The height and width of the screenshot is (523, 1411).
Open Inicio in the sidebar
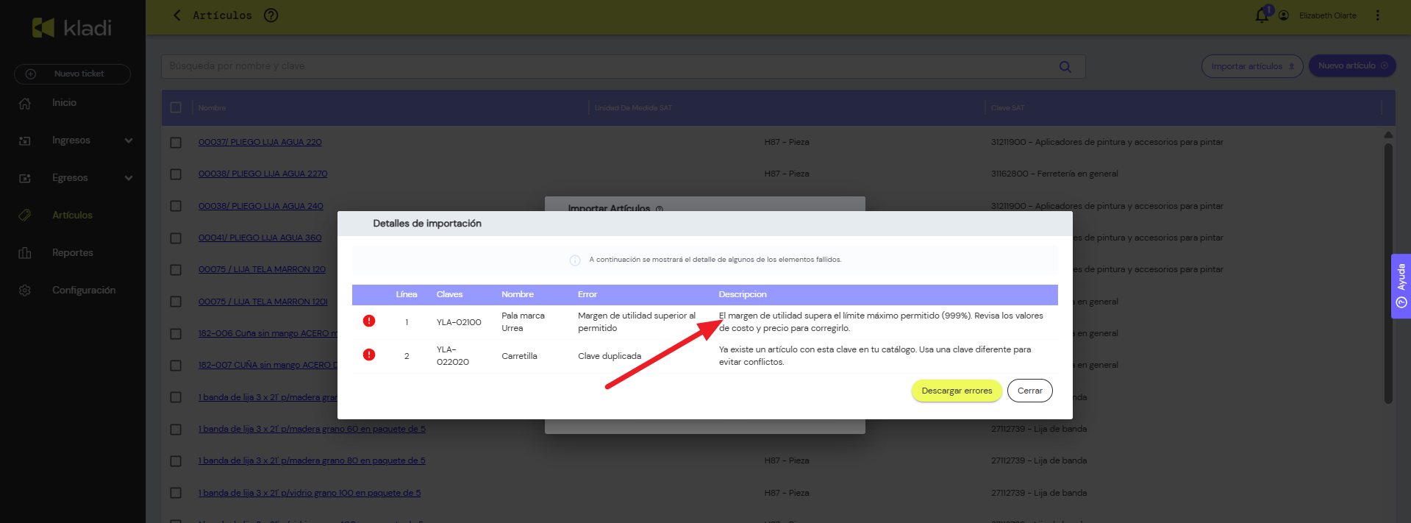[64, 103]
